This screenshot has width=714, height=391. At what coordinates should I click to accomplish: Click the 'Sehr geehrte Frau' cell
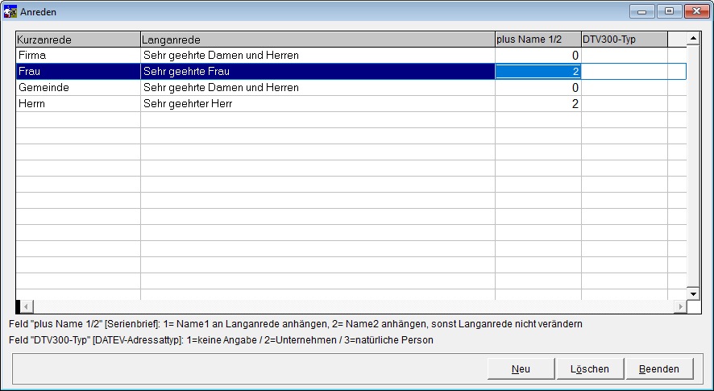point(318,72)
